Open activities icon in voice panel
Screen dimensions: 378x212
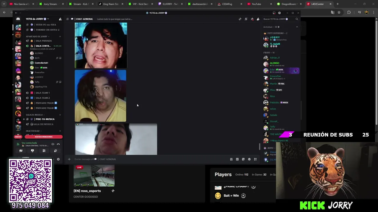point(44,151)
